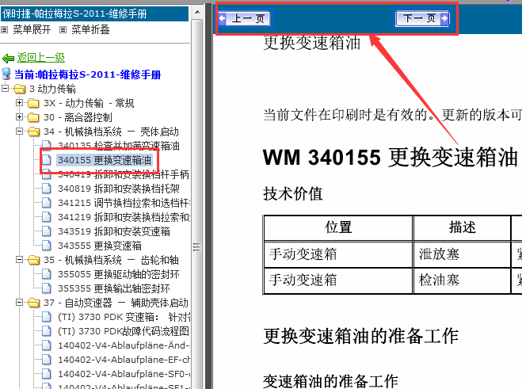Click page icon of 343555 更换变速箱
The image size is (522, 389).
[x=47, y=246]
